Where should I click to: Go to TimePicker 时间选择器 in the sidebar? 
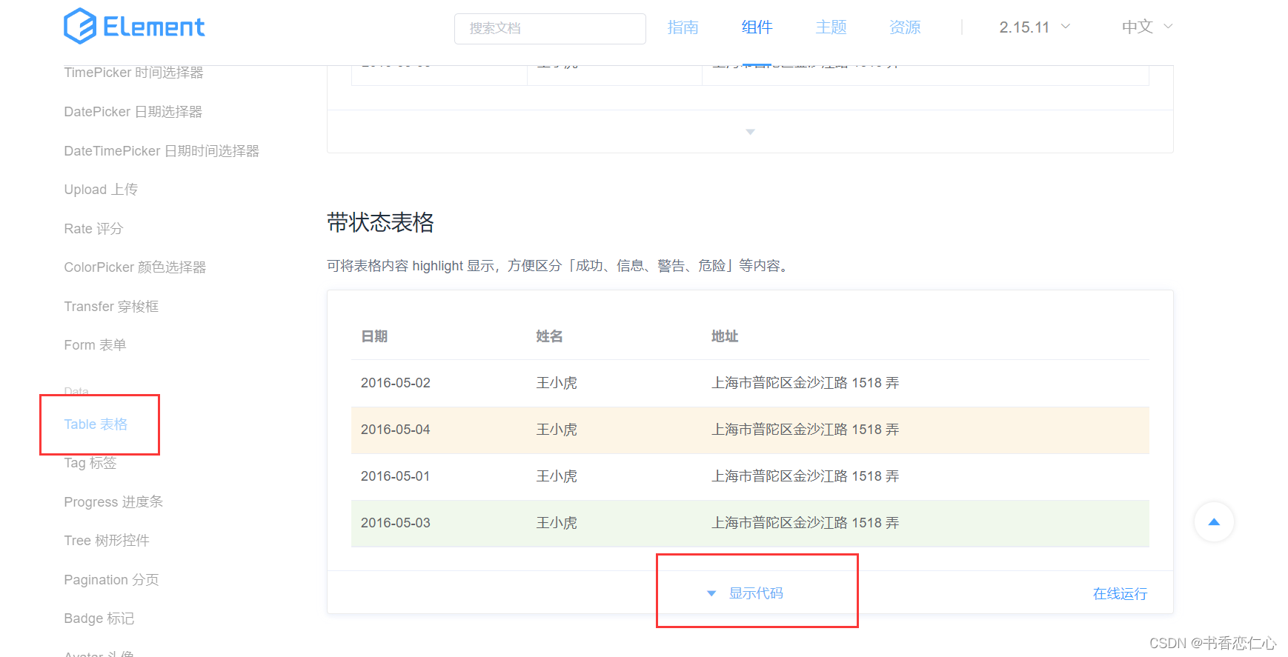(x=133, y=73)
